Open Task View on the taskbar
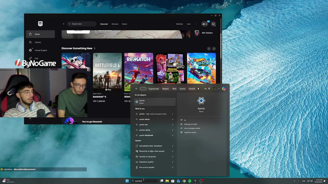 [162, 181]
